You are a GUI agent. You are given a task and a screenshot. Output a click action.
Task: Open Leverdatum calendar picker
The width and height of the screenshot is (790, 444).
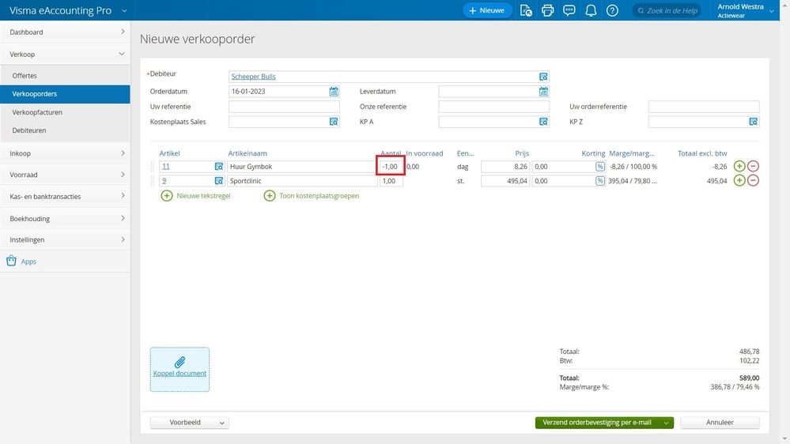[543, 92]
